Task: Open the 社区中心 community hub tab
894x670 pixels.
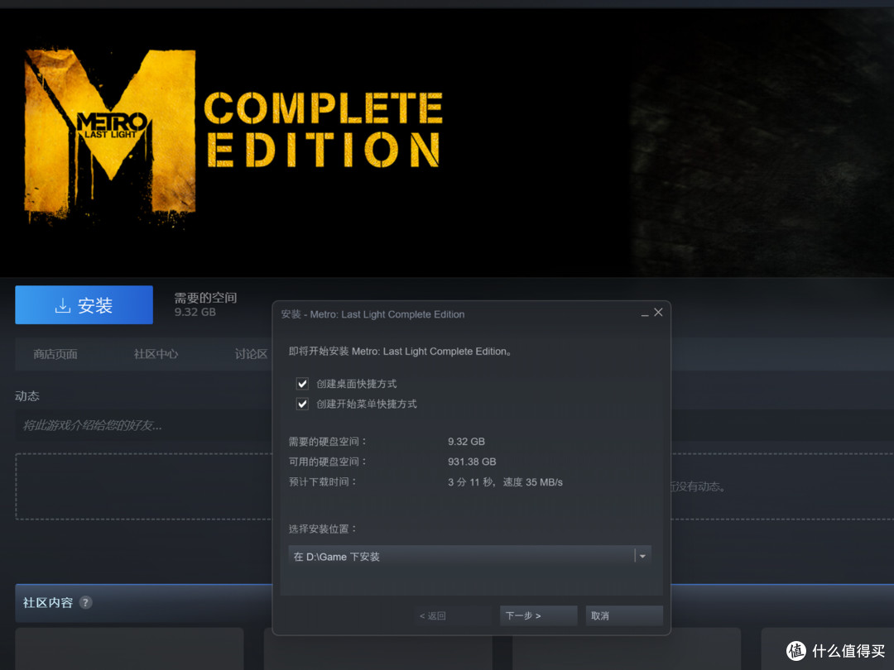Action: click(156, 354)
